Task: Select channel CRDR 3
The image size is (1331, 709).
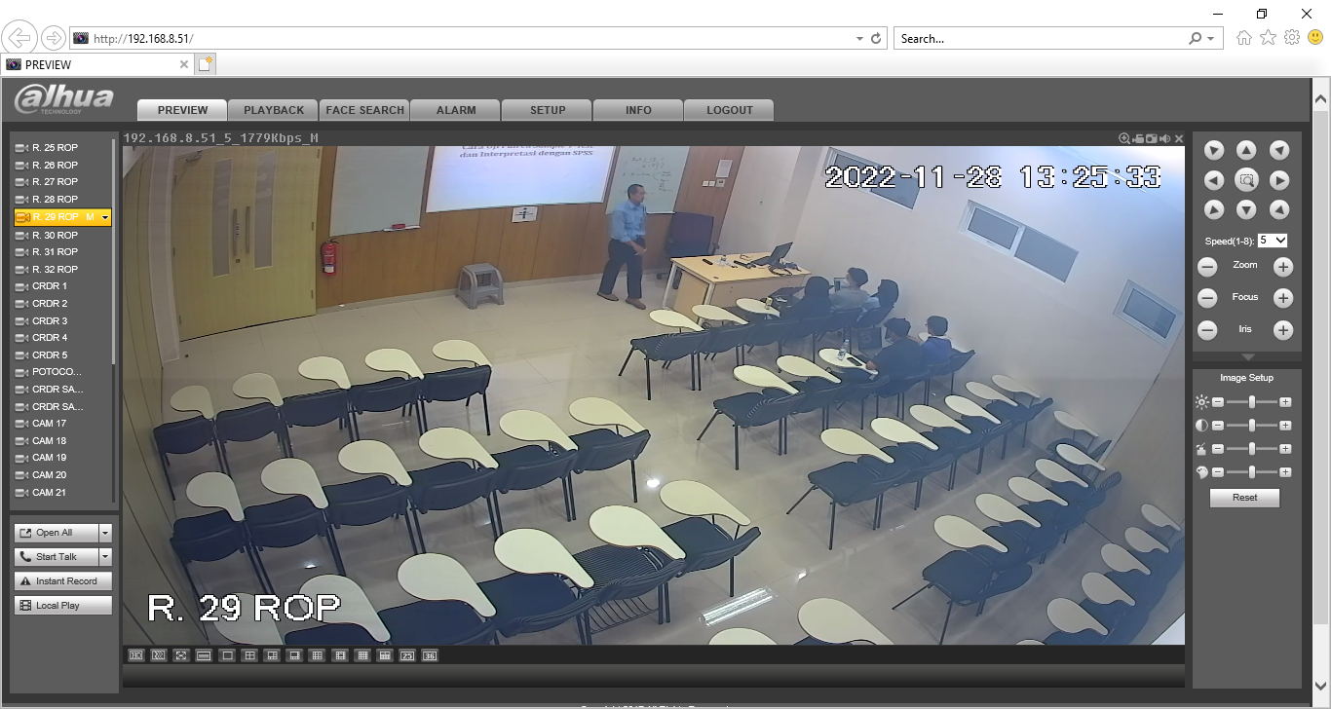Action: (x=50, y=320)
